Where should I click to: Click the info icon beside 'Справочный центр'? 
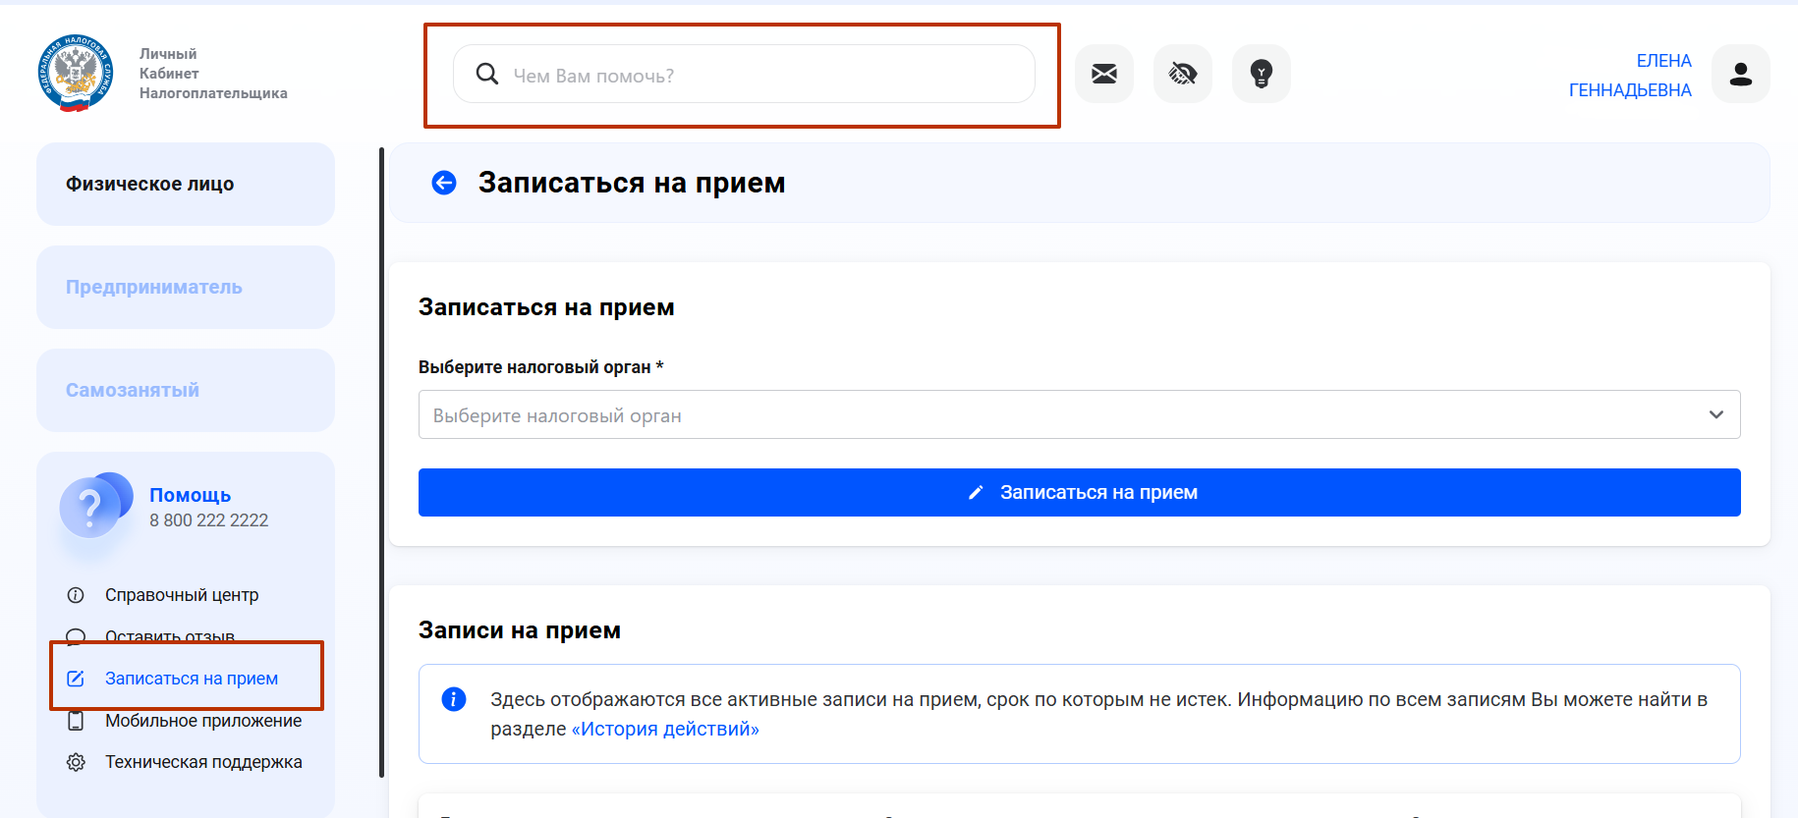pos(76,595)
